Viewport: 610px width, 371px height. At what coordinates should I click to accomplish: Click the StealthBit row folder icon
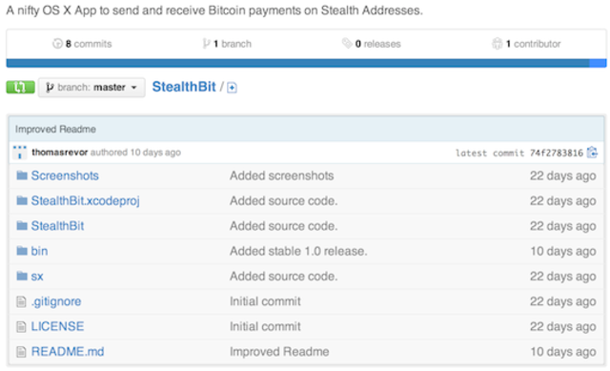pyautogui.click(x=22, y=226)
